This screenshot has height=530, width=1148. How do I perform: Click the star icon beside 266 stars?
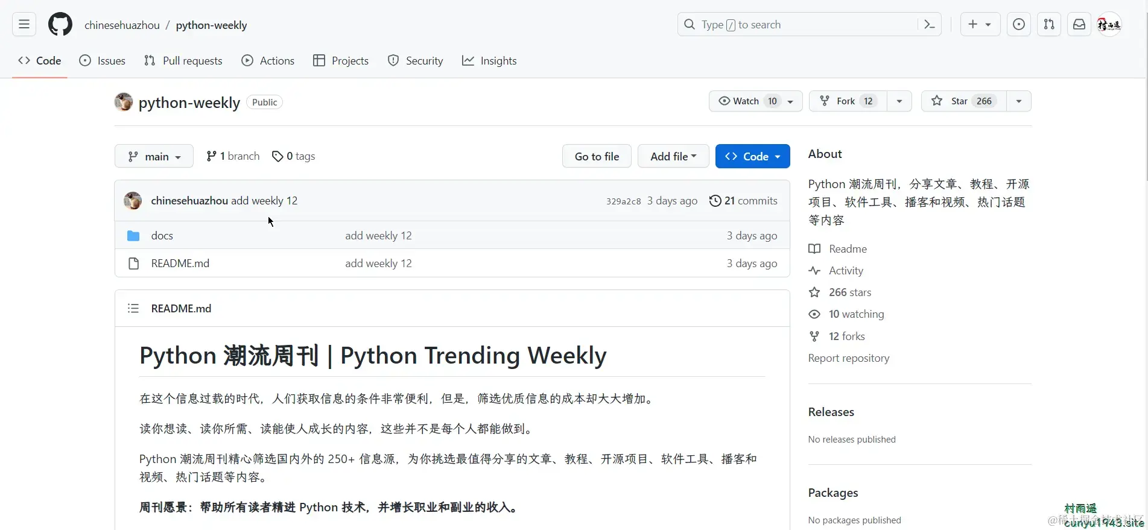(814, 292)
